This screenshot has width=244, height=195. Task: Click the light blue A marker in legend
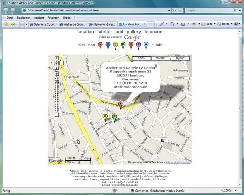[146, 46]
